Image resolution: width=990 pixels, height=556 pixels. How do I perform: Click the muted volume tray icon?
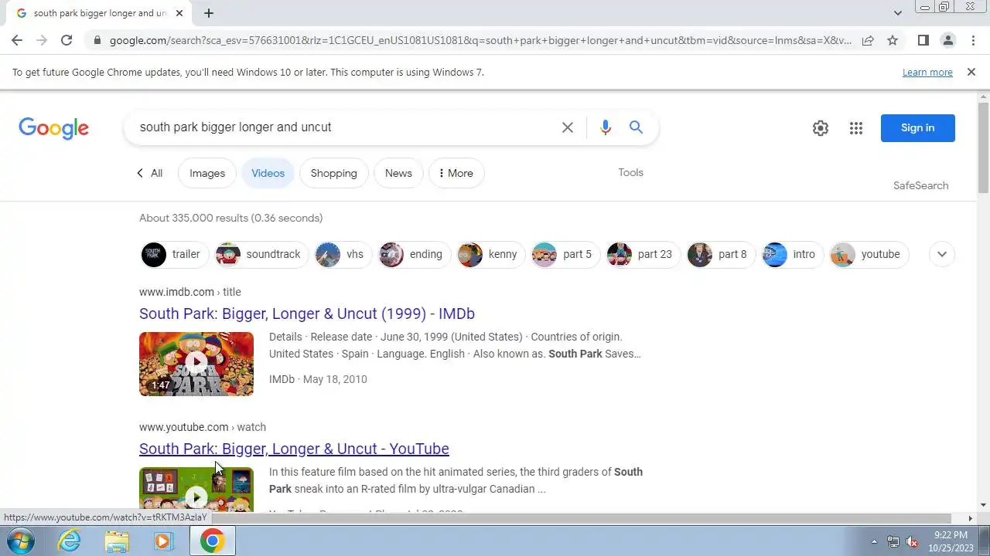[913, 541]
